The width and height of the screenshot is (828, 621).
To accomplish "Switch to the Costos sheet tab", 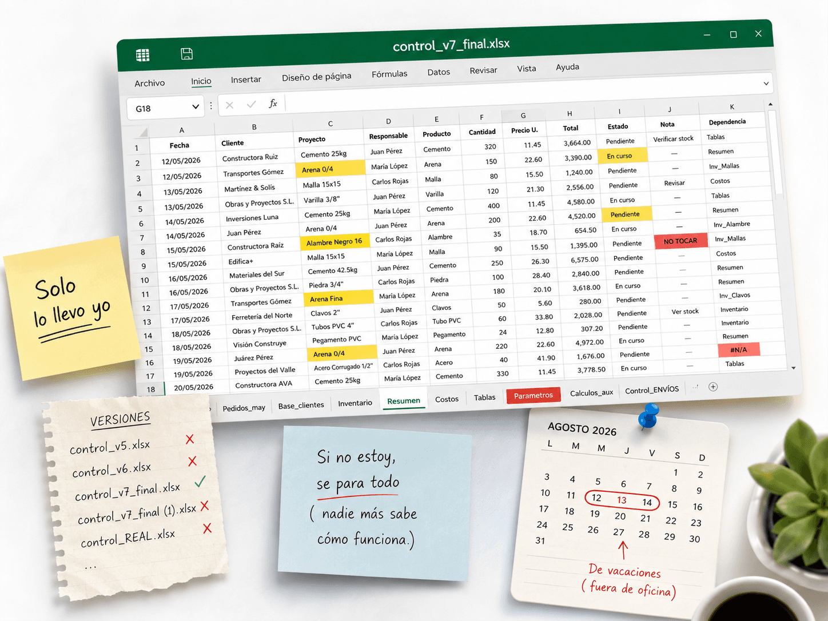I will coord(447,399).
